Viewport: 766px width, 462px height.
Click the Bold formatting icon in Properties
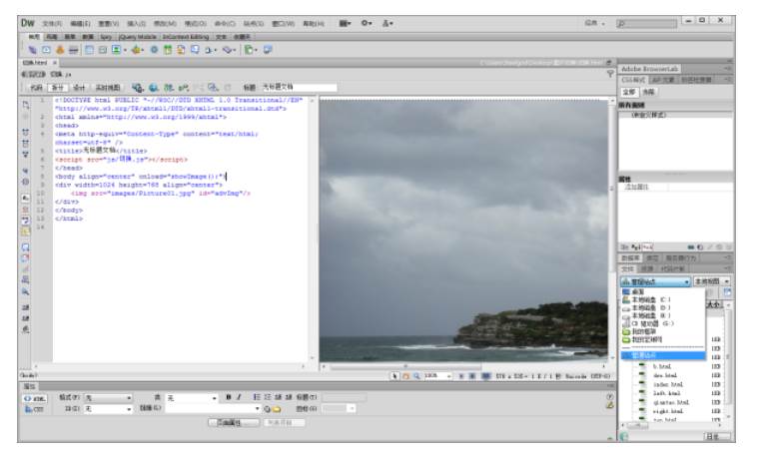click(x=229, y=396)
